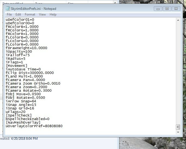Maximize the Notepad window

click(167, 9)
